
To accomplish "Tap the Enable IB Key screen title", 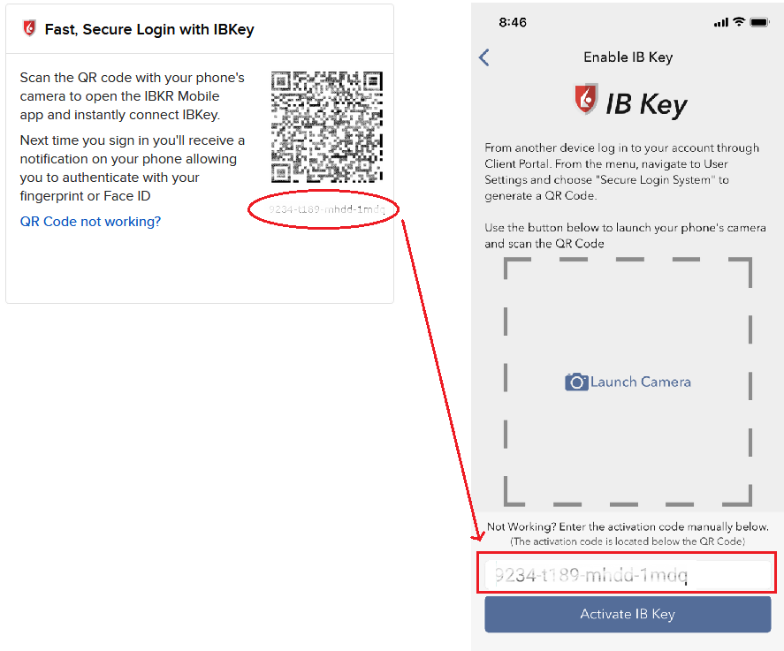I will coord(628,57).
